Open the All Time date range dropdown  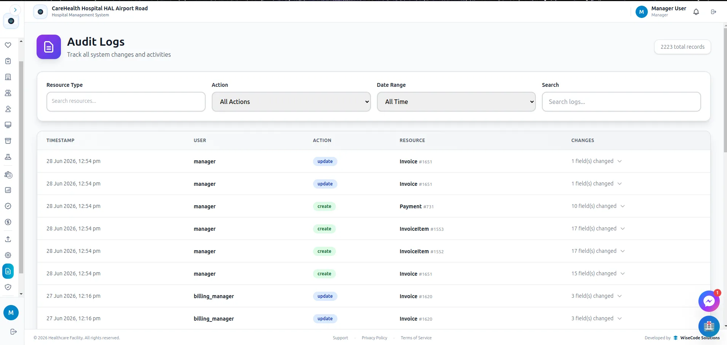456,102
